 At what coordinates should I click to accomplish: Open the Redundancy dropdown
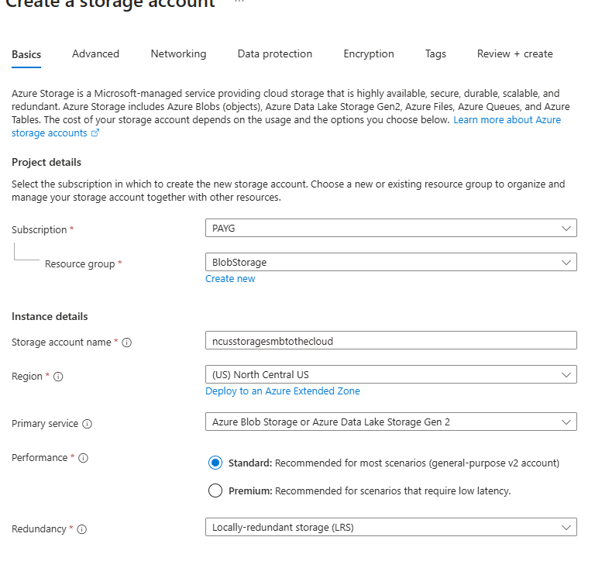pyautogui.click(x=390, y=528)
